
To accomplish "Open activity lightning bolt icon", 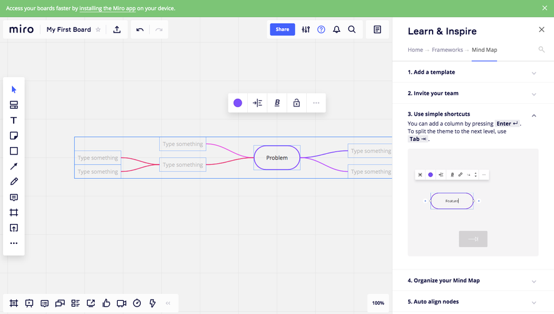I will 152,303.
